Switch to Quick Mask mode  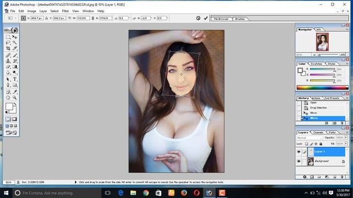(15, 119)
